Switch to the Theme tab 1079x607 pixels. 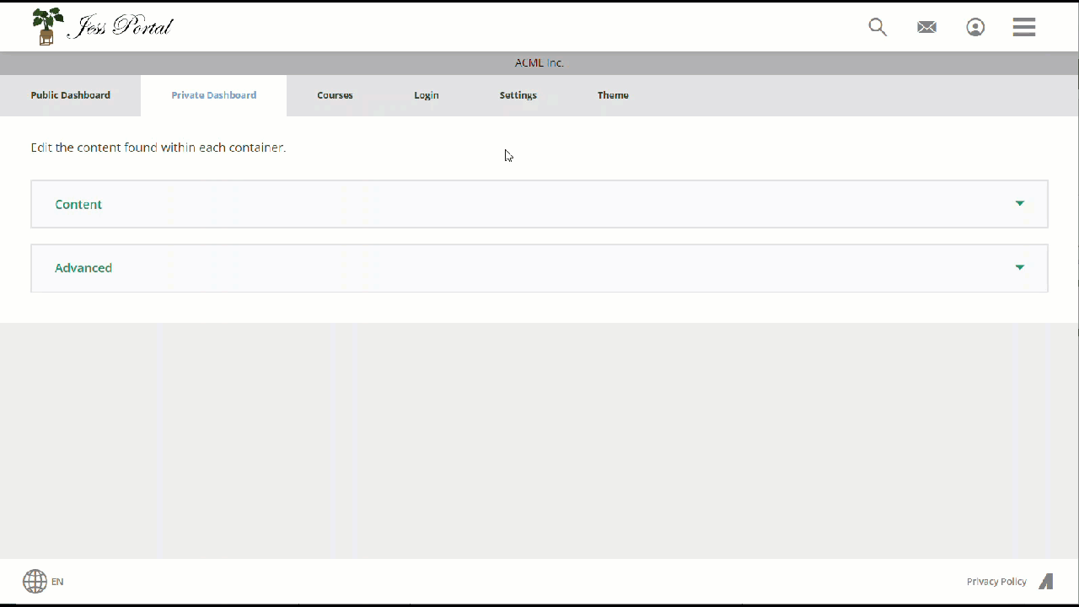point(613,95)
